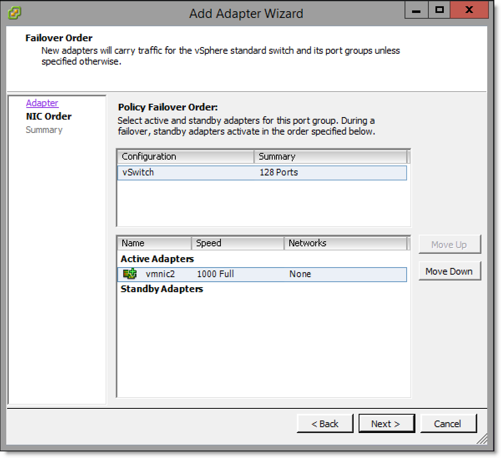Close the wizard with the X button
501x458 pixels.
coord(469,10)
